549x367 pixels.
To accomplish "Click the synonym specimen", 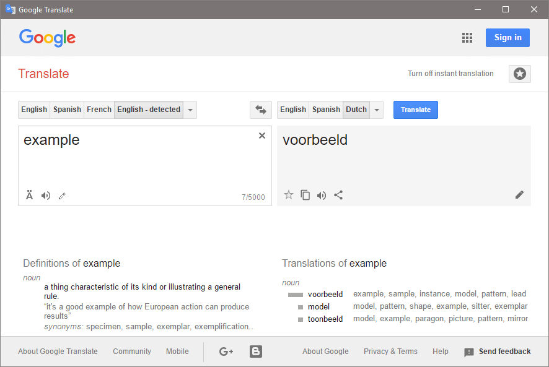I will click(104, 327).
